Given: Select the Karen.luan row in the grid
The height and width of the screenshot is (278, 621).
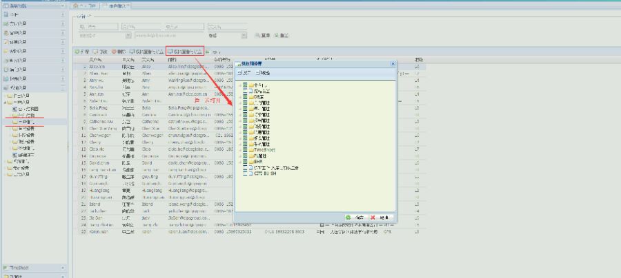Looking at the screenshot, I should point(250,232).
